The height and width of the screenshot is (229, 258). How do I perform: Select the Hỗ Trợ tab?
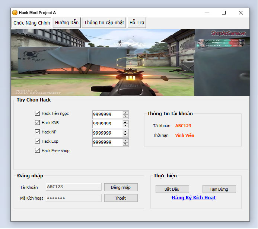tap(137, 23)
